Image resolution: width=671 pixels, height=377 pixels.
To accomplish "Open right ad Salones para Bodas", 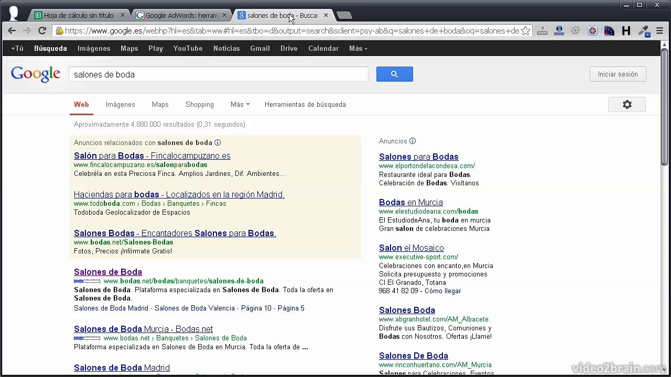I will (x=419, y=157).
